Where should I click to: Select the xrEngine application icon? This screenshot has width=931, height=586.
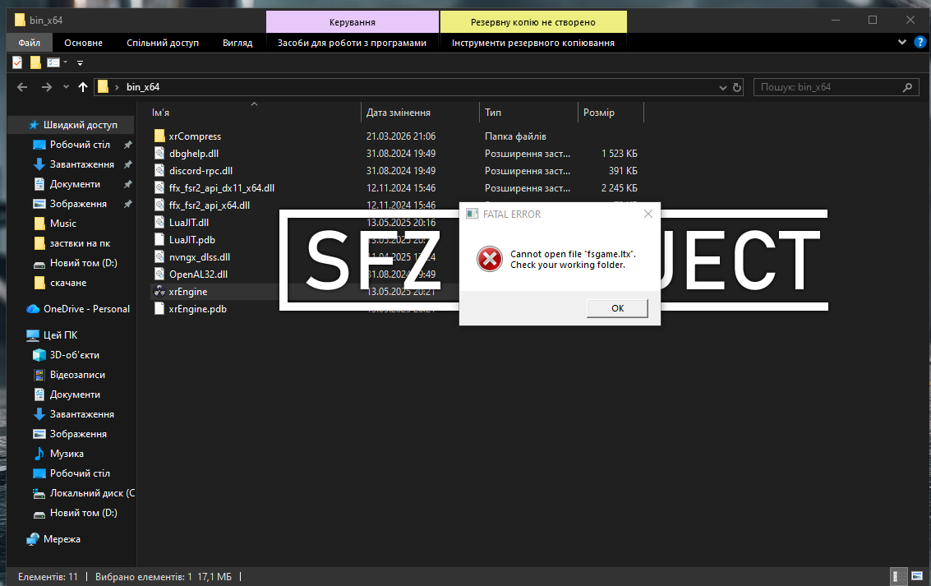(x=159, y=292)
